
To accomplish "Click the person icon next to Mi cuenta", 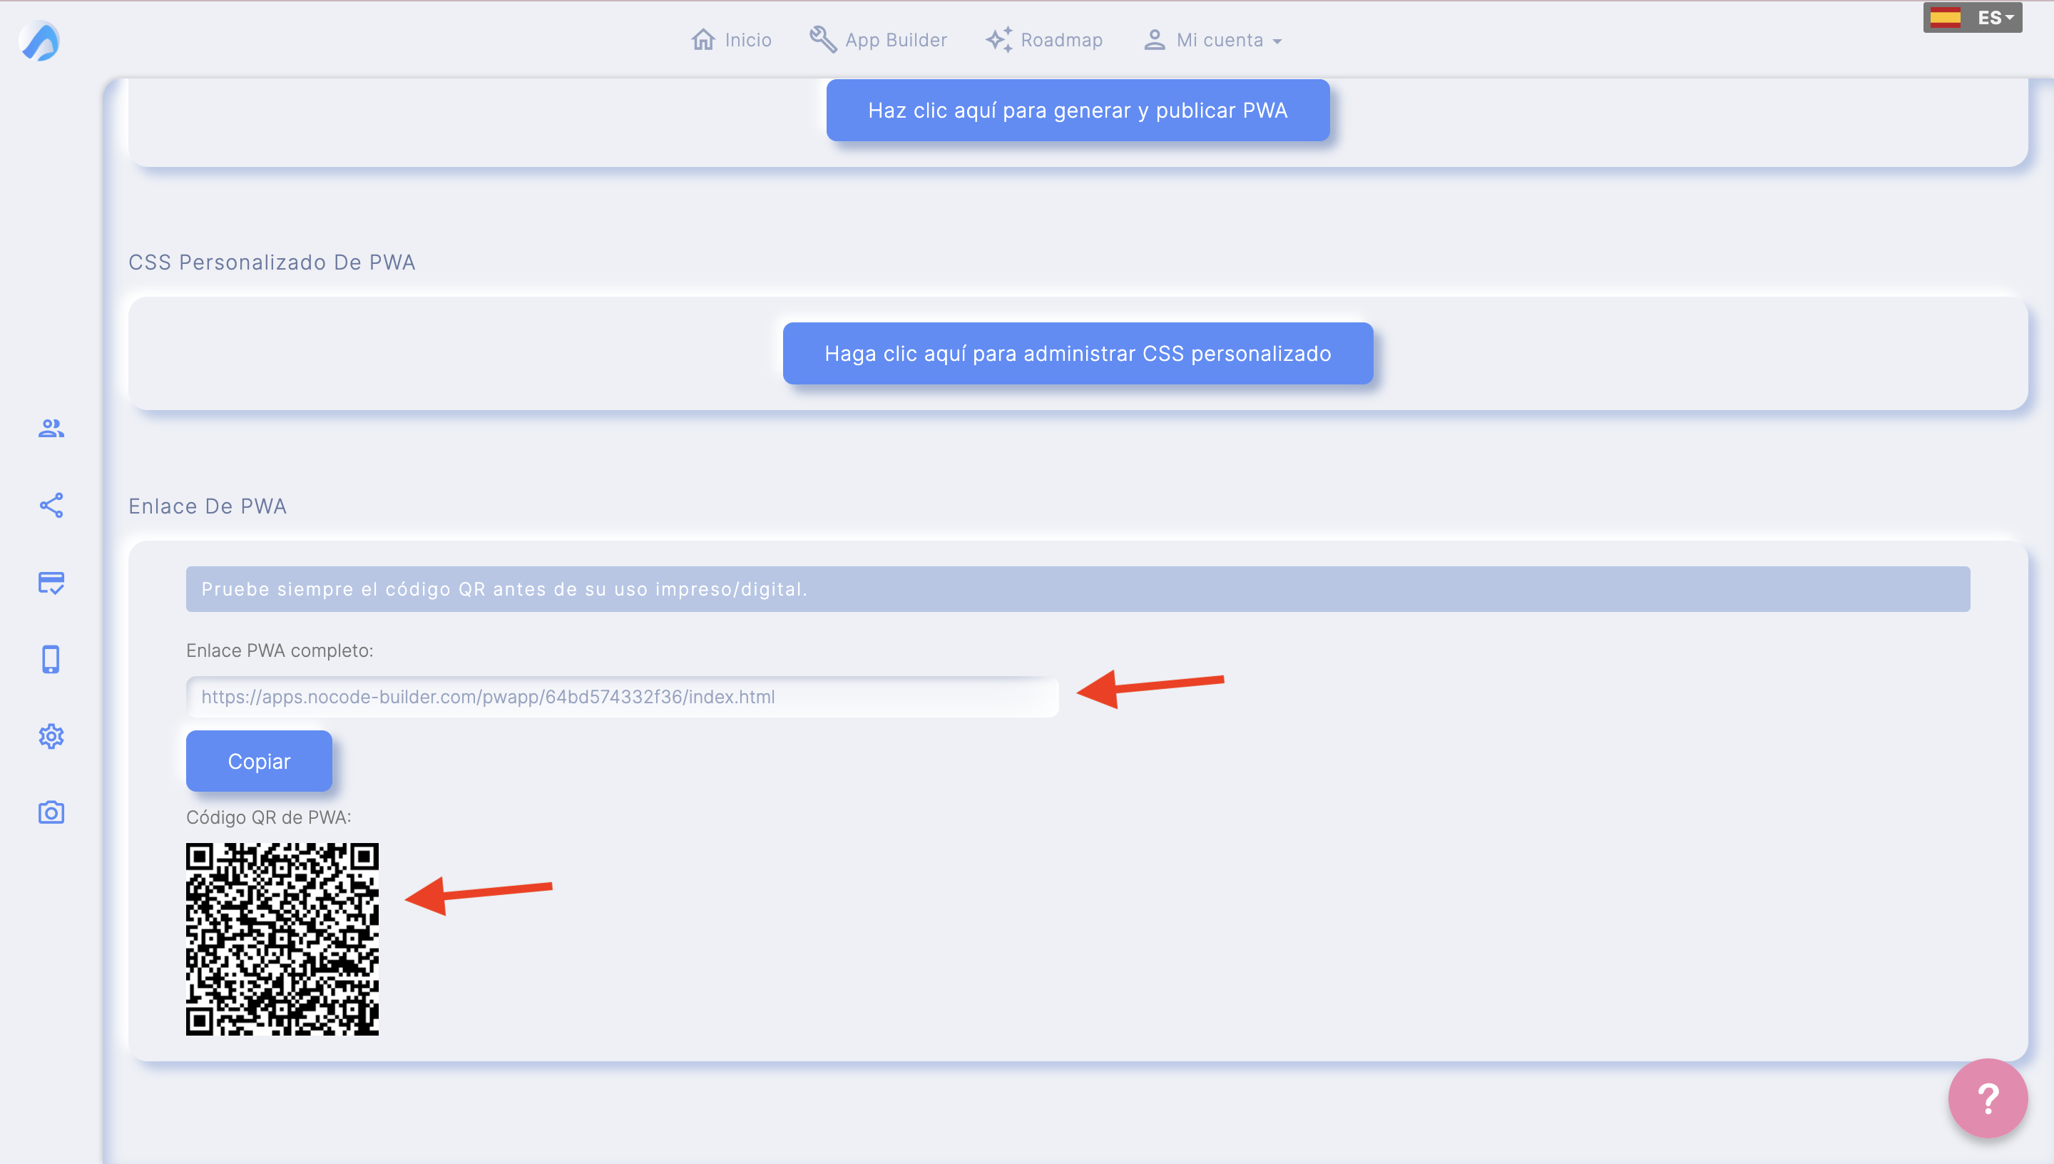I will coord(1154,40).
